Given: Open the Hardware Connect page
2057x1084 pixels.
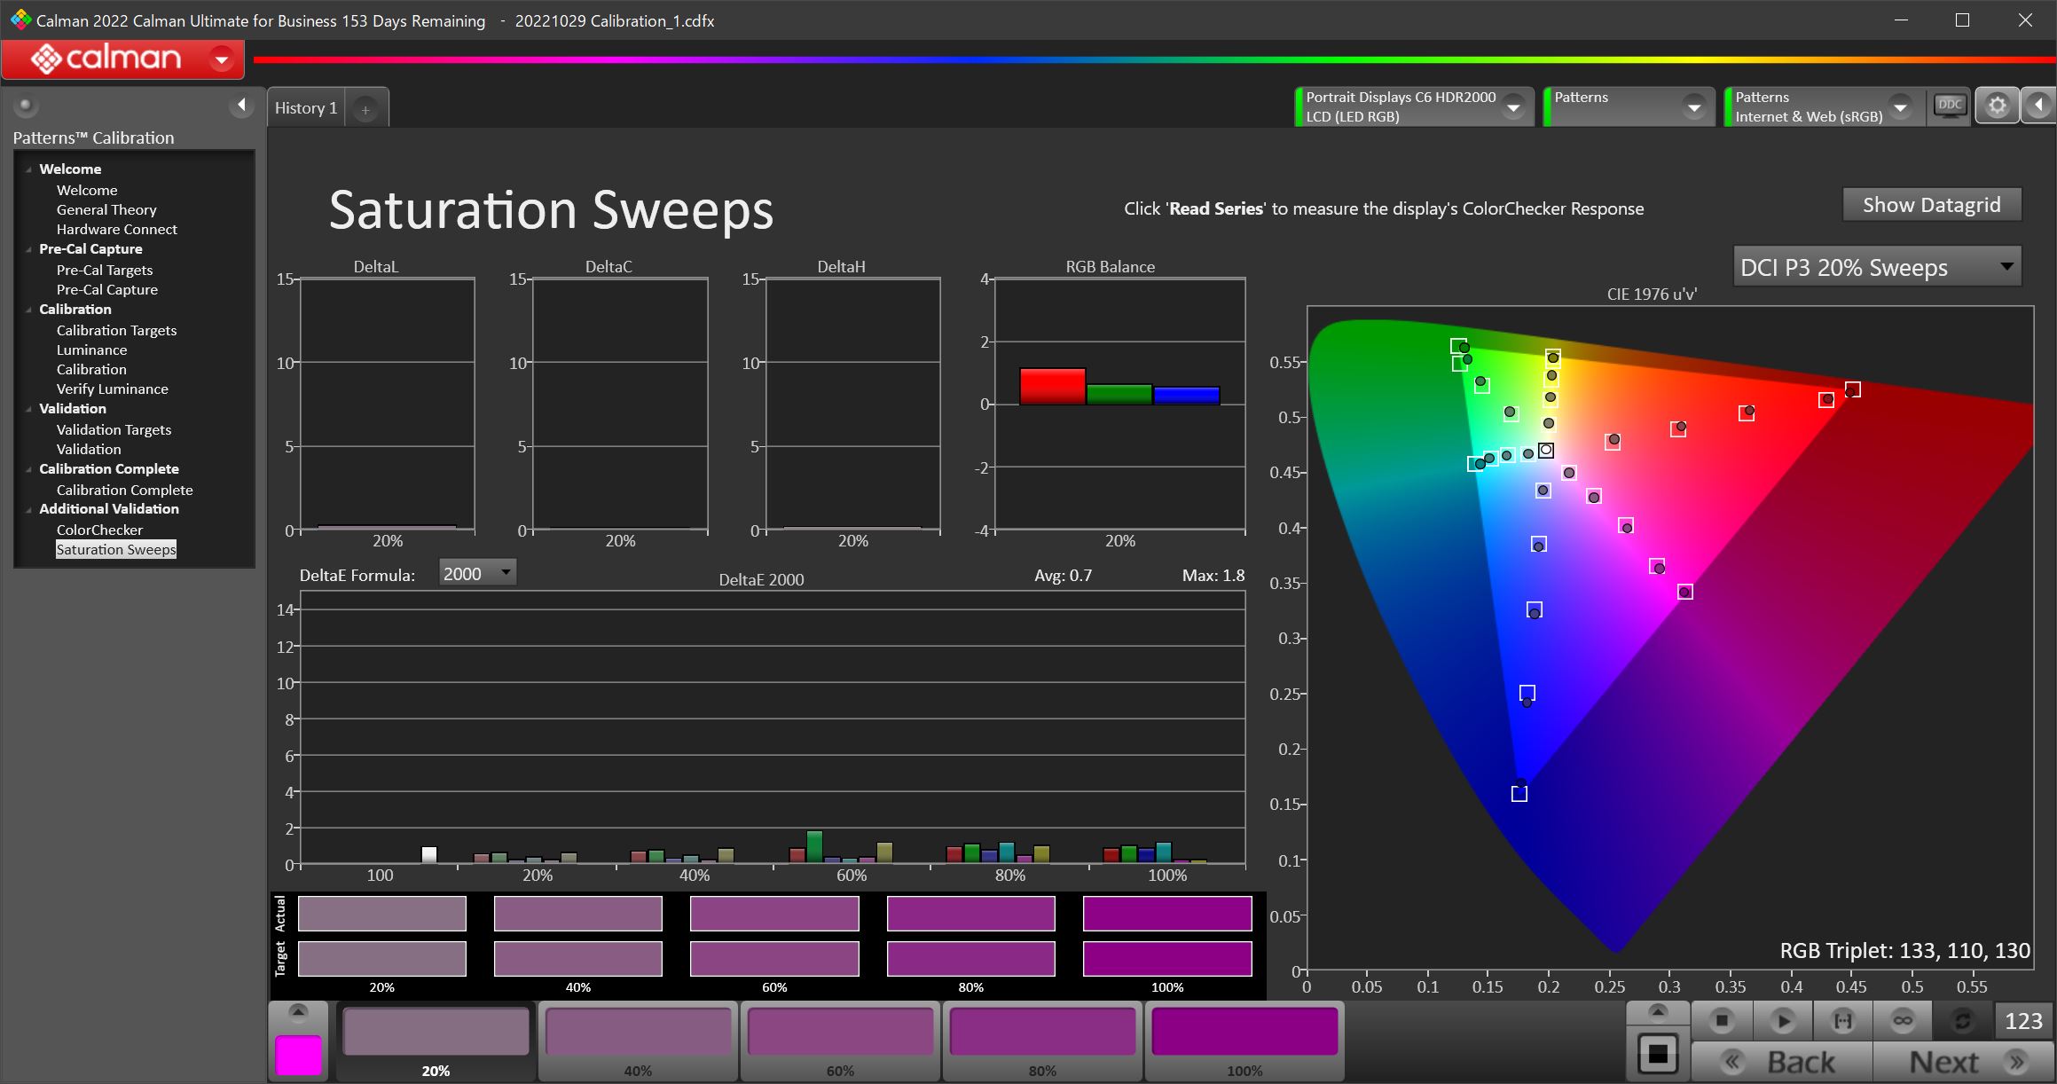Looking at the screenshot, I should 116,229.
